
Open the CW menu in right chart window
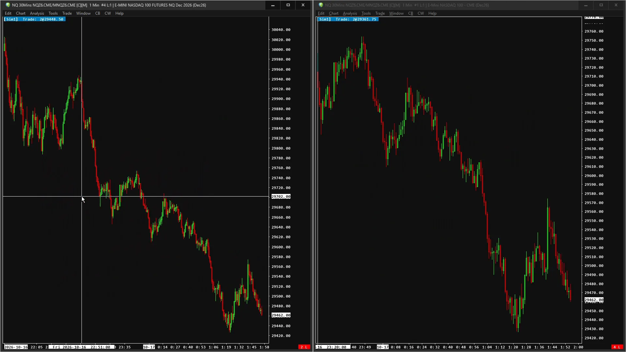click(x=421, y=13)
